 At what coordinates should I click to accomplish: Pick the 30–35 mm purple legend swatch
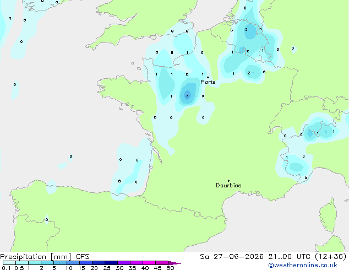pyautogui.click(x=124, y=263)
